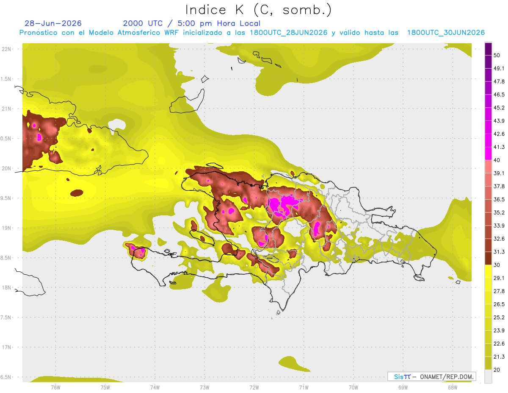This screenshot has width=508, height=393.
Task: Click the "Pronóstico con el Modelo Atmosférico WRF" subtitle line
Action: pyautogui.click(x=252, y=33)
